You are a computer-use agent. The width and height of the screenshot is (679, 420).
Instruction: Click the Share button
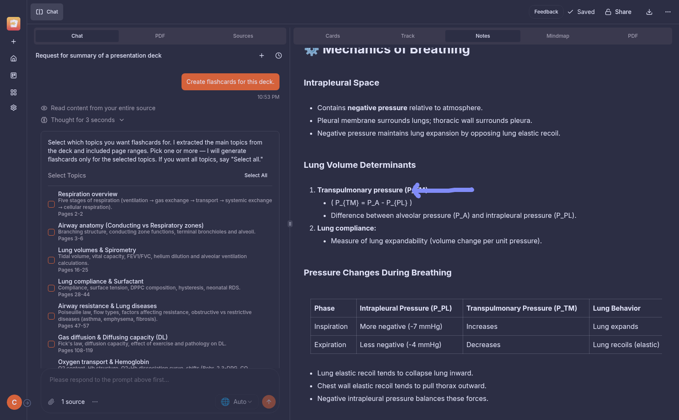[618, 12]
